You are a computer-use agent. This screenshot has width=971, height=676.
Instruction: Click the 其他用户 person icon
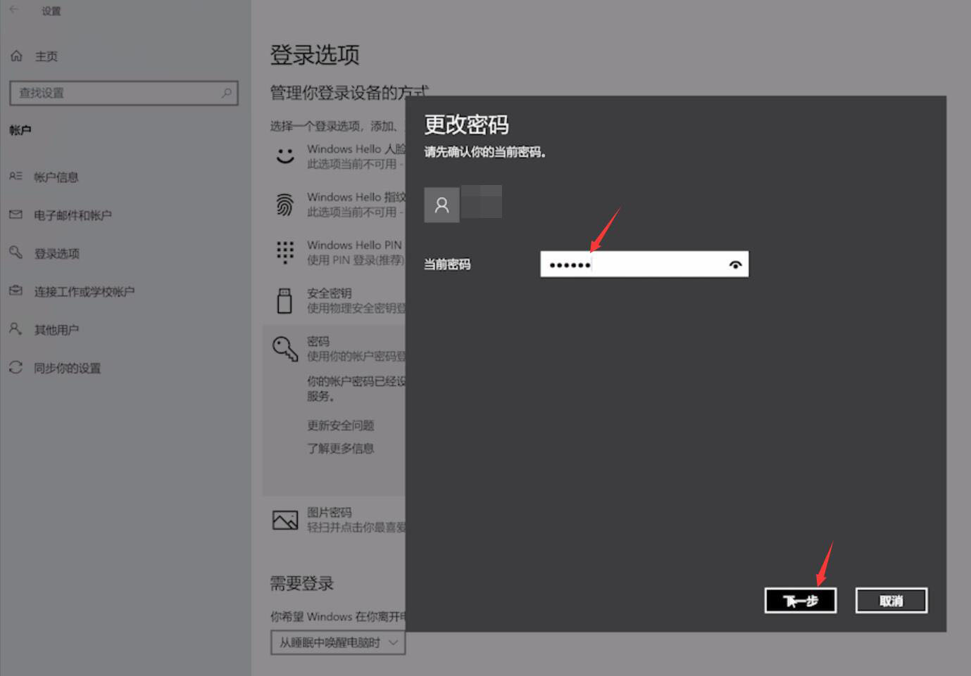pos(15,329)
